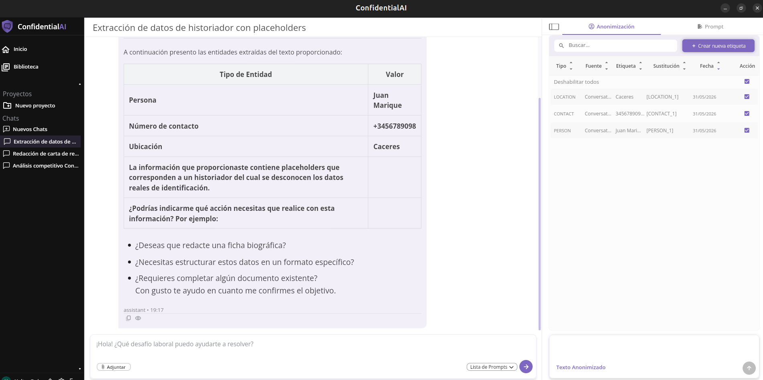Screen dimensions: 763x380
Task: Open chat 'Redacción de carta de re...'
Action: [41, 154]
